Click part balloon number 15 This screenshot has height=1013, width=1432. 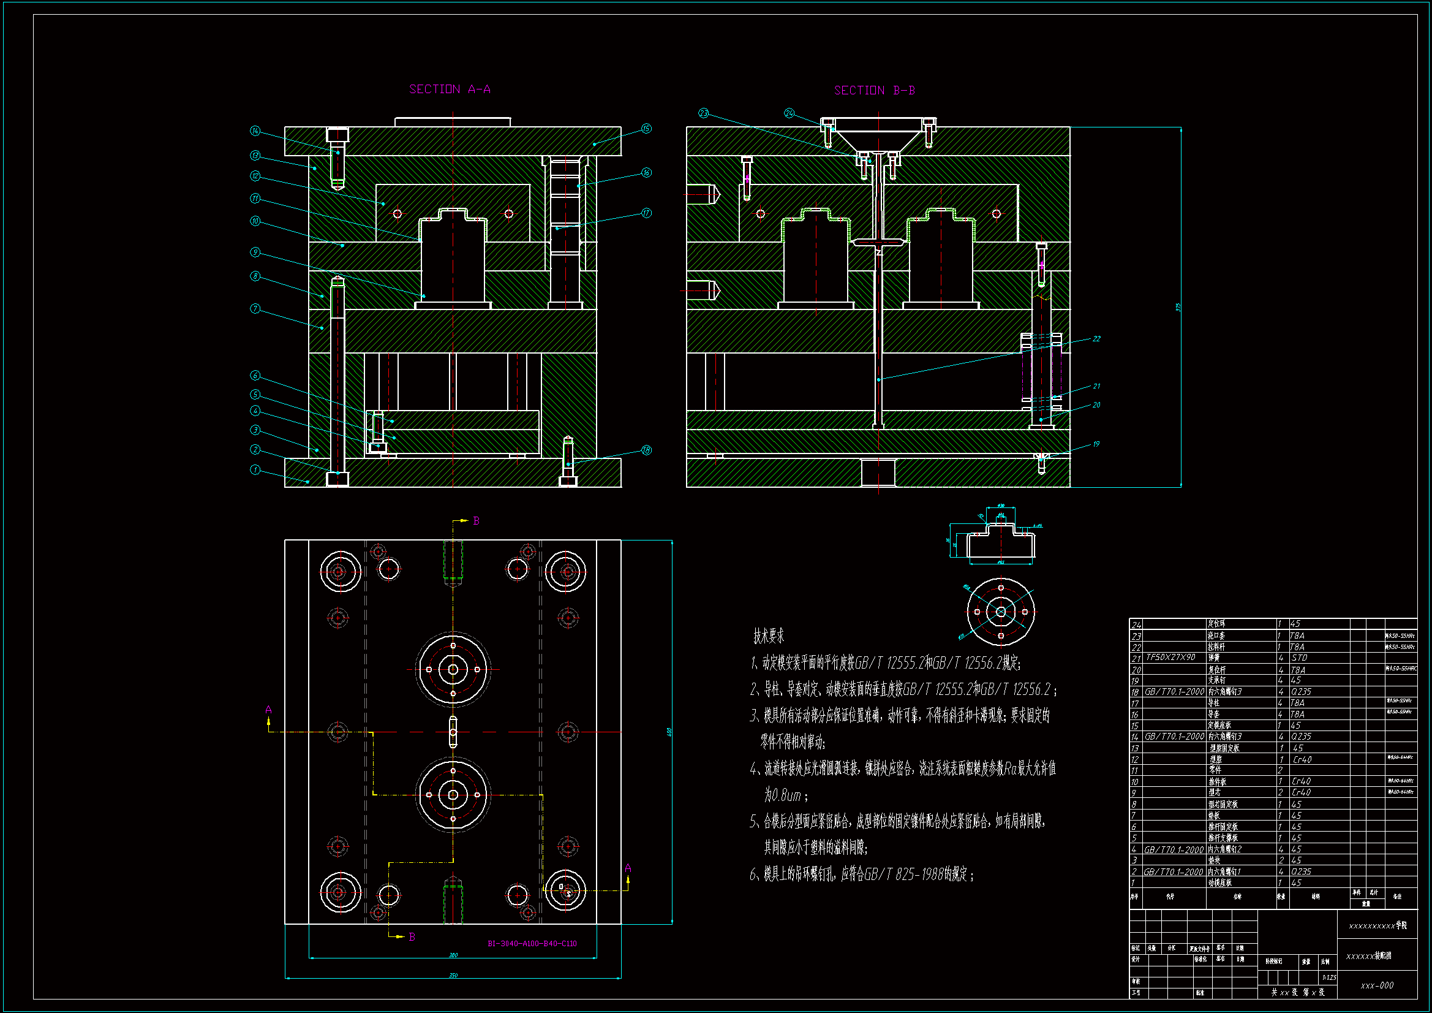pos(646,129)
